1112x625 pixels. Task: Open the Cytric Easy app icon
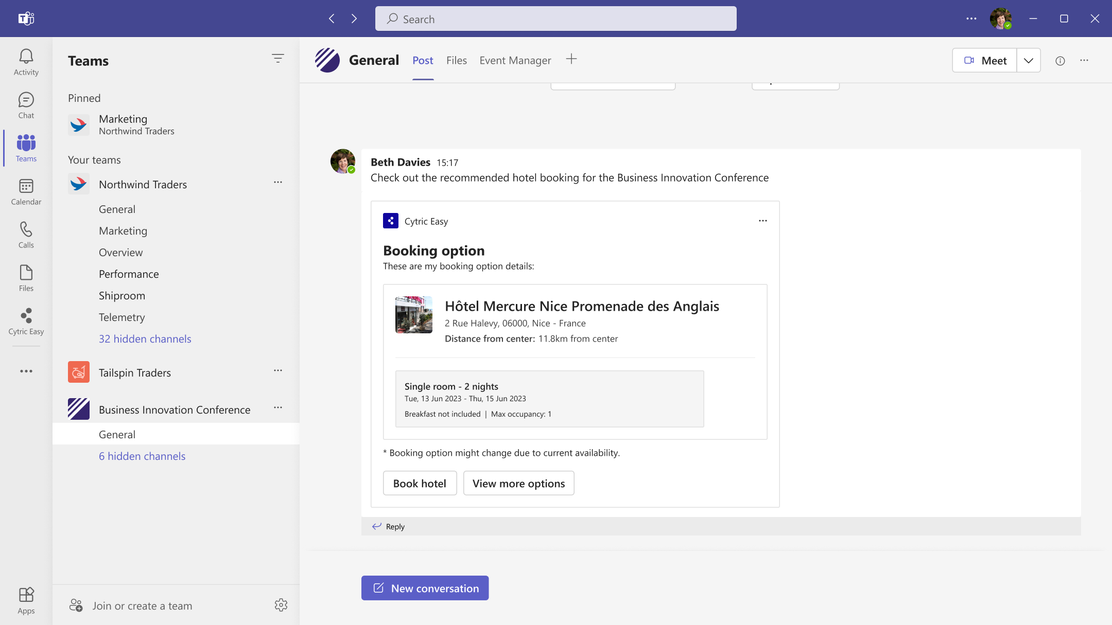[x=26, y=321]
